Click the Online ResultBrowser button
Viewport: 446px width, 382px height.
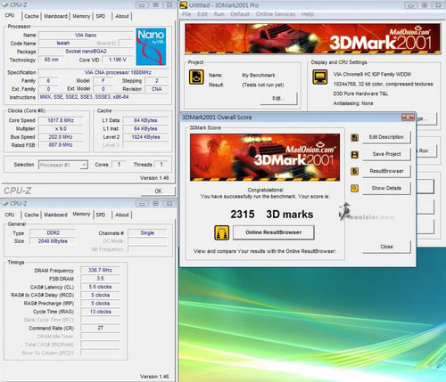(x=274, y=232)
